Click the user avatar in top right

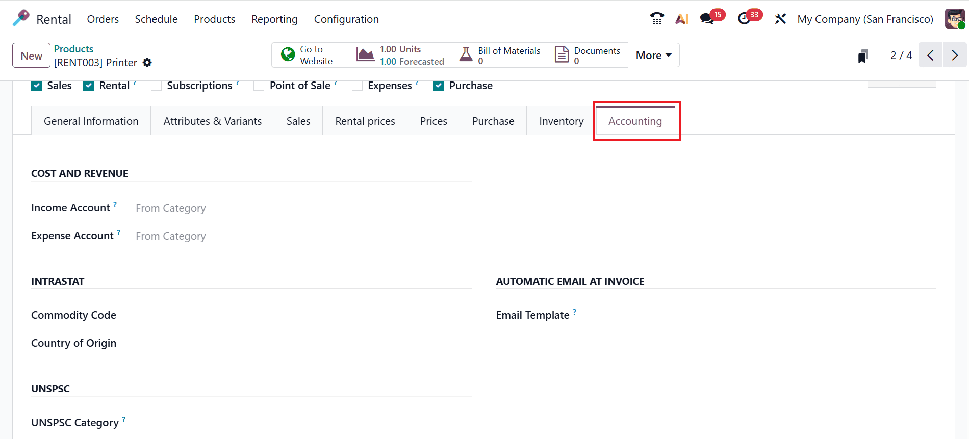coord(955,19)
